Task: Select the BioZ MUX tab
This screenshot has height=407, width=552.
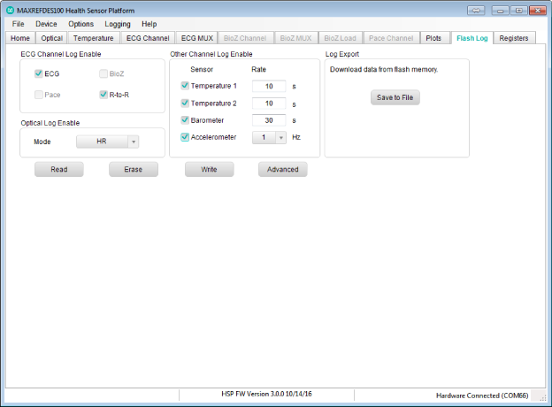Action: click(295, 38)
